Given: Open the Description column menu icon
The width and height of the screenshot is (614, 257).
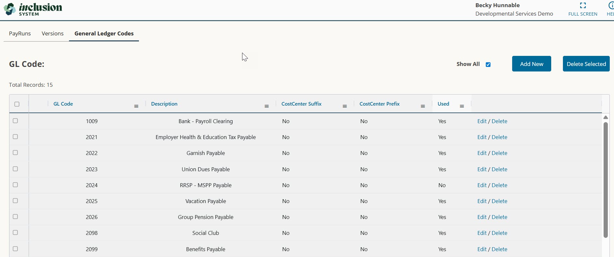Looking at the screenshot, I should coord(266,106).
